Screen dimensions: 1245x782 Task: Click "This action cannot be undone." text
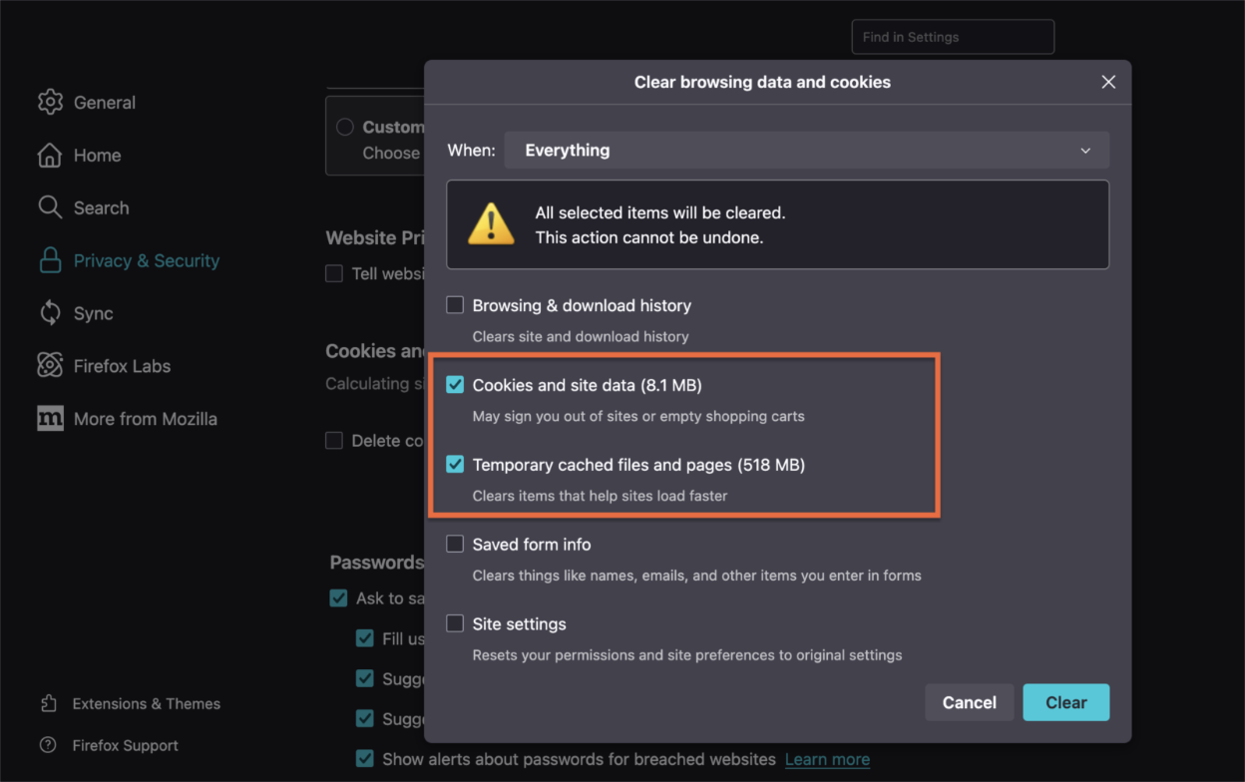[649, 237]
